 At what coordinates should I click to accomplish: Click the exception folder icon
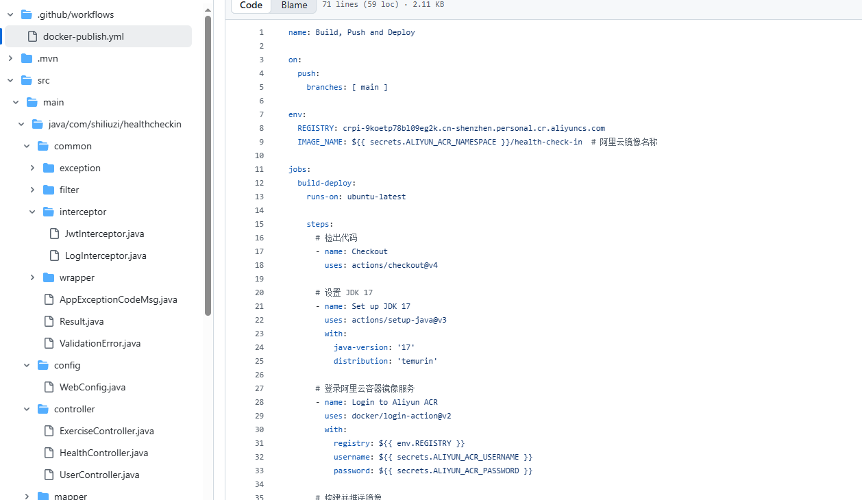coord(49,168)
